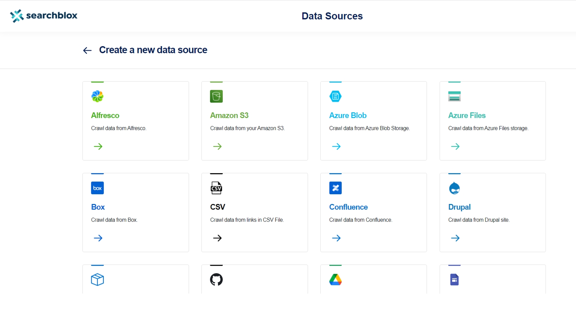Click the Amazon S3 bucket icon
Viewport: 576px width, 309px height.
216,96
